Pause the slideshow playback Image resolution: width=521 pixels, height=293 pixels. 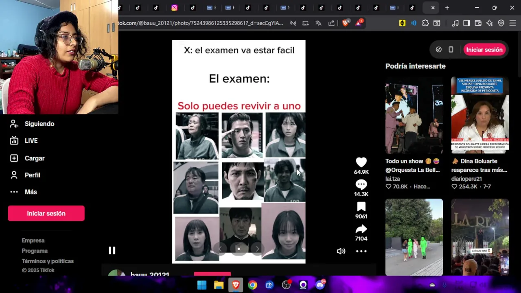pyautogui.click(x=112, y=251)
